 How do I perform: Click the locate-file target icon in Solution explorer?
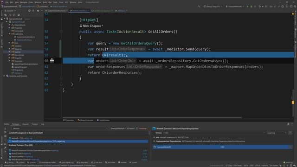(x=29, y=11)
